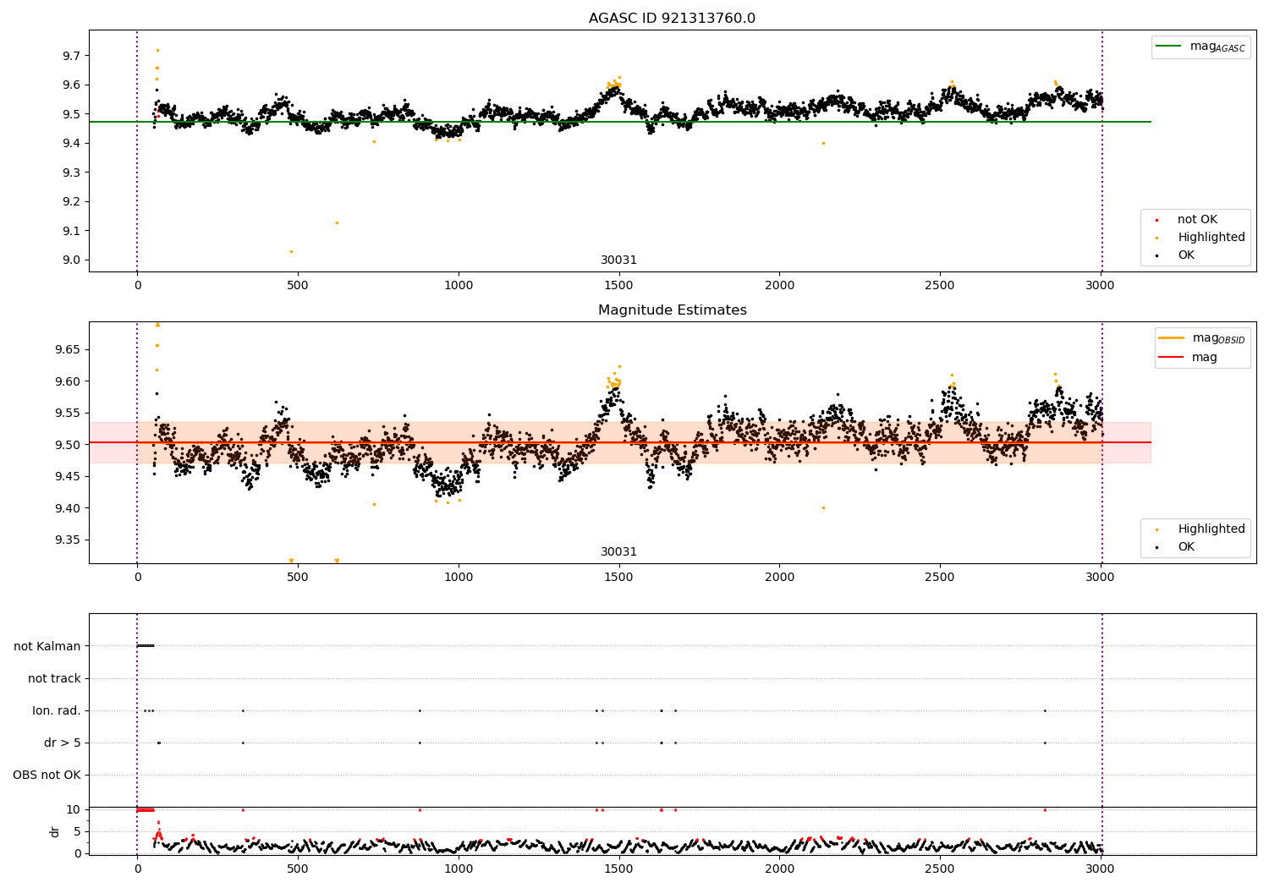Click the 9.3 y-axis tick label
The height and width of the screenshot is (888, 1269).
coord(73,173)
